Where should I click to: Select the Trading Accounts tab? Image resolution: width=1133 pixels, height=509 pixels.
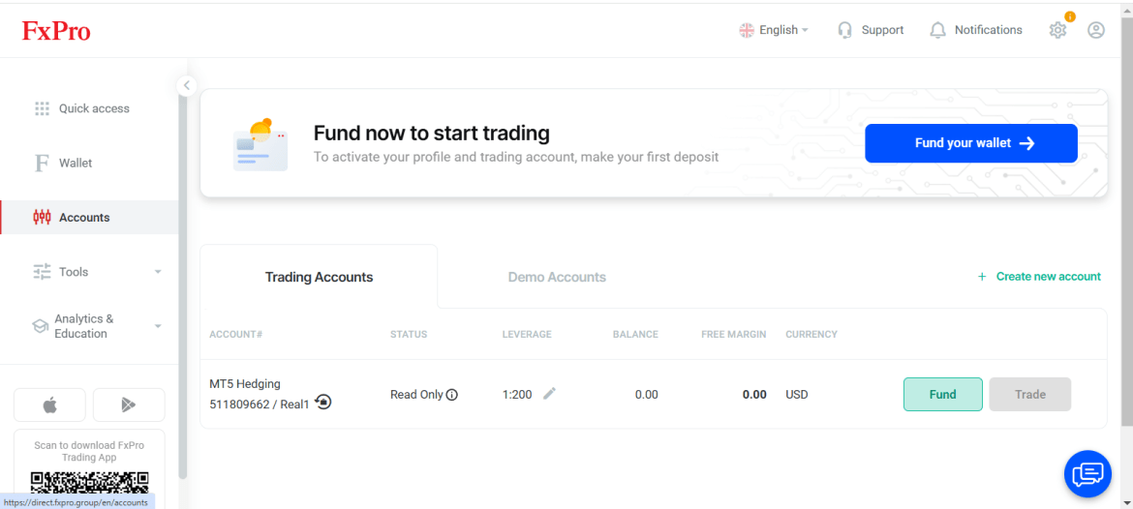(319, 278)
